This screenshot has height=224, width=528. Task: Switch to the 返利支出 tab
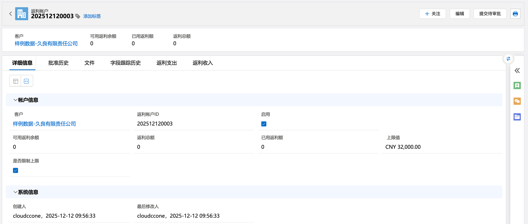tap(167, 63)
